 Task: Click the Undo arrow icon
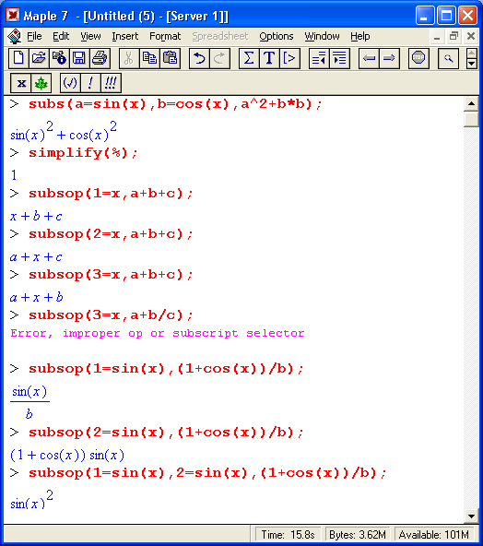(199, 58)
